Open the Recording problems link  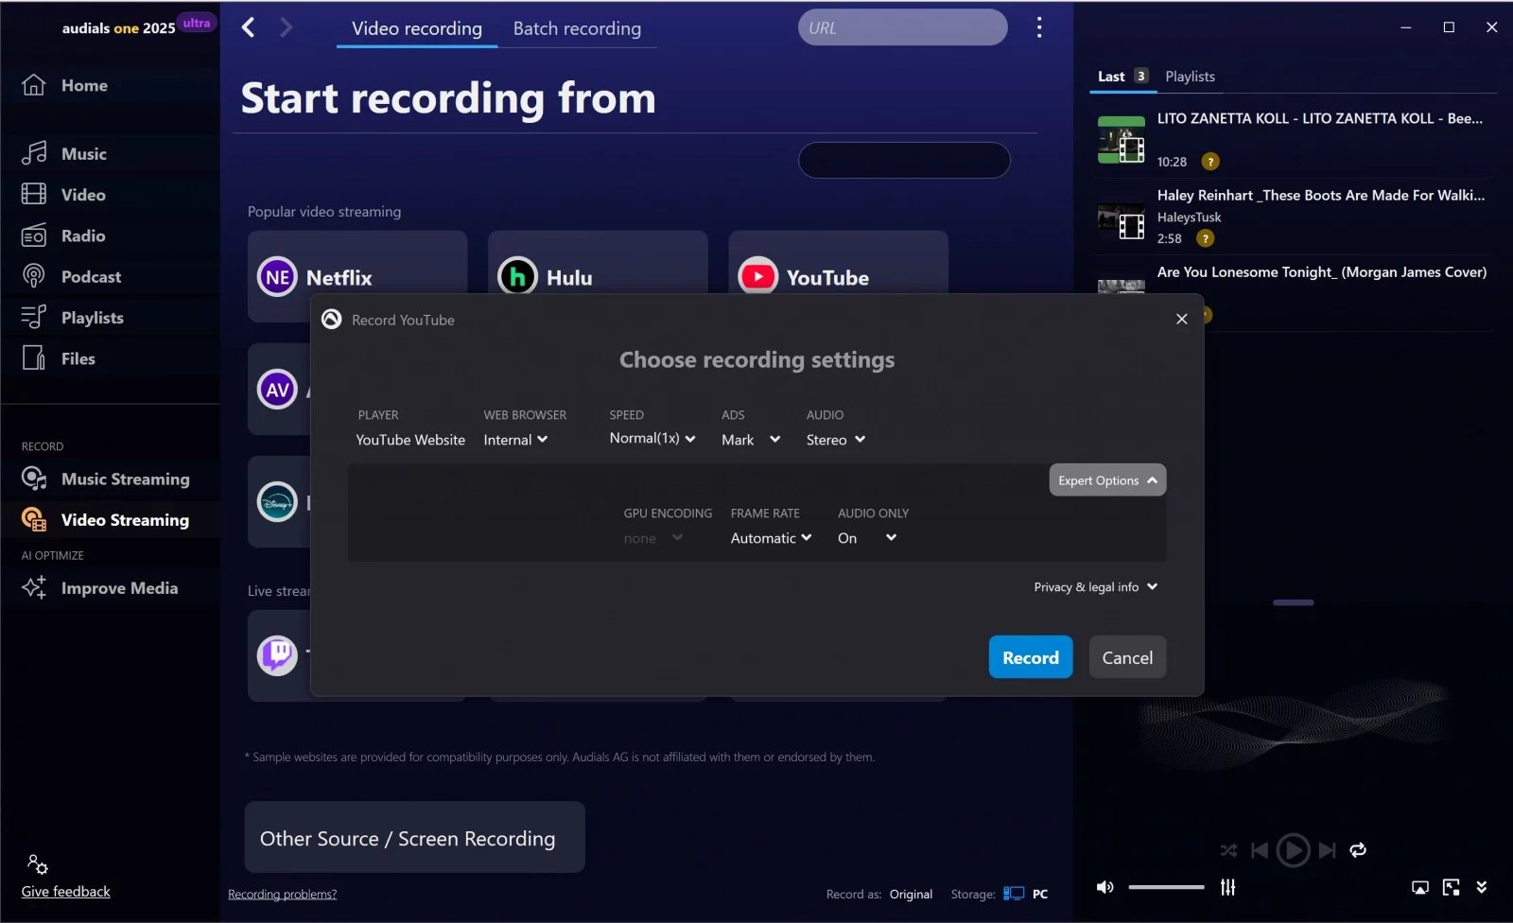[x=282, y=893]
